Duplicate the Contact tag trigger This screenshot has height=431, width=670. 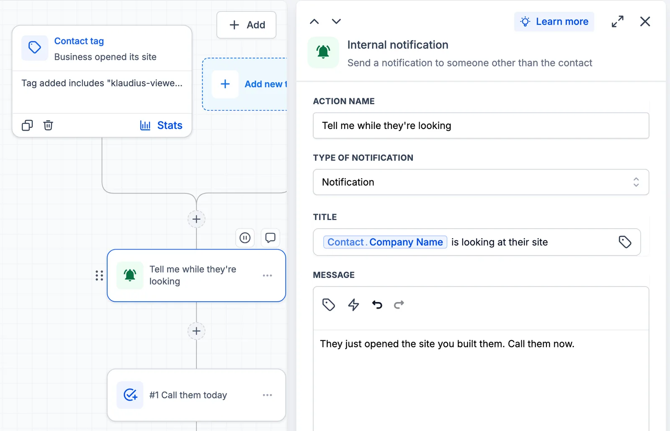click(x=27, y=125)
